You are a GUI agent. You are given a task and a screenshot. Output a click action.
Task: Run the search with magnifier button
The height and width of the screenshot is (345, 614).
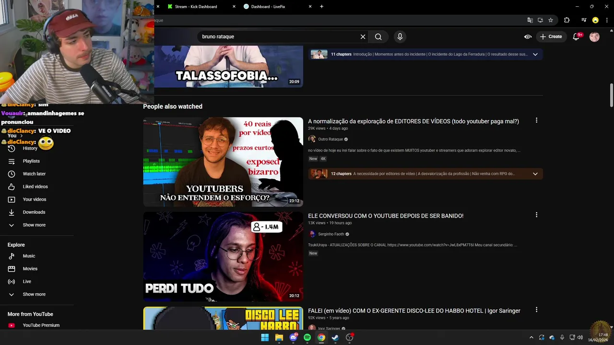pyautogui.click(x=378, y=36)
